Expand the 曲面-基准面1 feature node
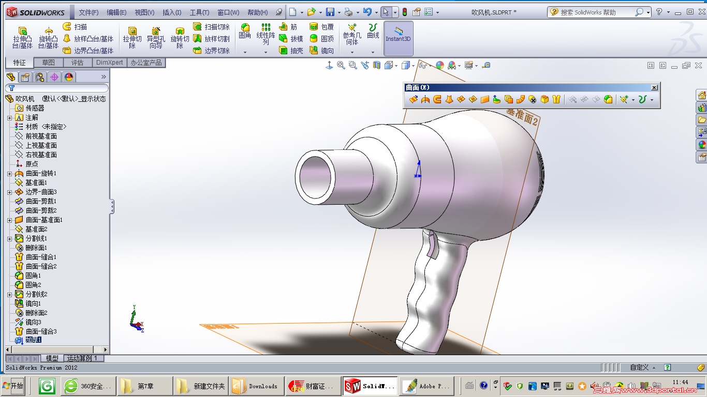The height and width of the screenshot is (397, 707). pyautogui.click(x=10, y=220)
